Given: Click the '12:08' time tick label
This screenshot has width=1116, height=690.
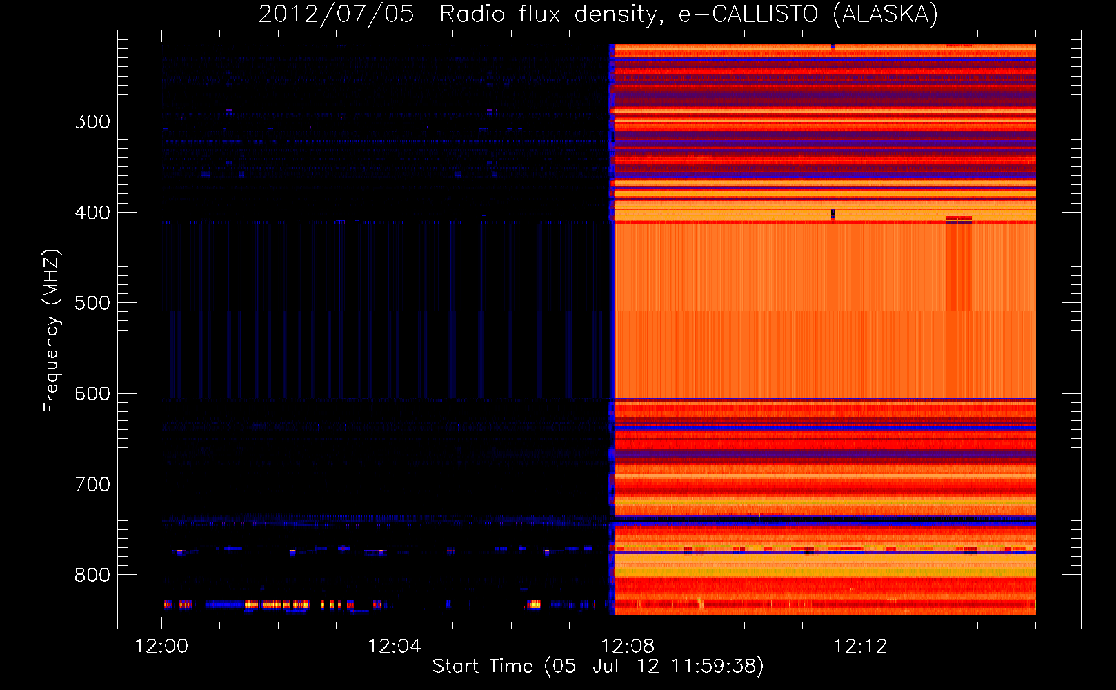Looking at the screenshot, I should coord(628,647).
